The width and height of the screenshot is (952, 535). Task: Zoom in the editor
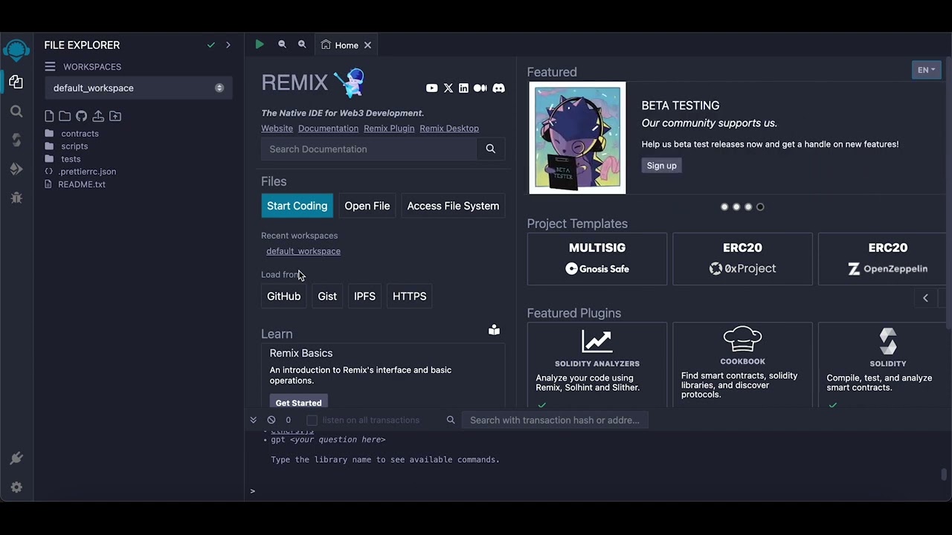coord(302,45)
